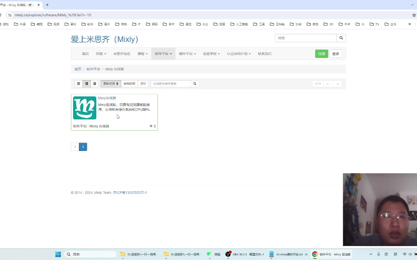Open the 素材 bookmark folder
The image size is (417, 260).
click(x=71, y=24)
